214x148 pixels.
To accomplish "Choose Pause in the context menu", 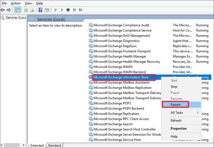I will click(x=175, y=93).
